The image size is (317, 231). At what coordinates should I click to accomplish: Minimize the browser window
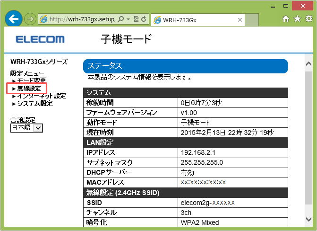click(273, 6)
